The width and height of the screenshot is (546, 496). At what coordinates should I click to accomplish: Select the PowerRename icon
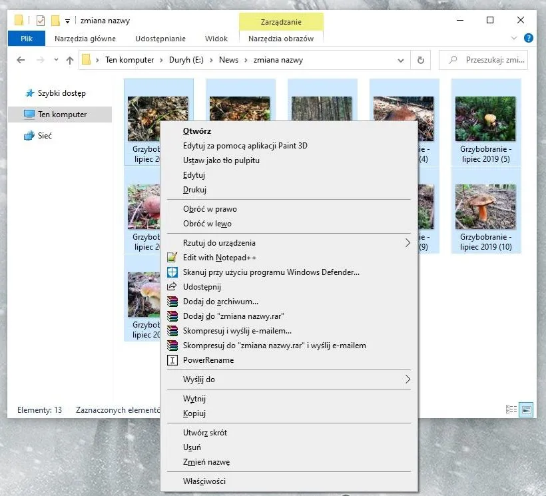pyautogui.click(x=172, y=360)
